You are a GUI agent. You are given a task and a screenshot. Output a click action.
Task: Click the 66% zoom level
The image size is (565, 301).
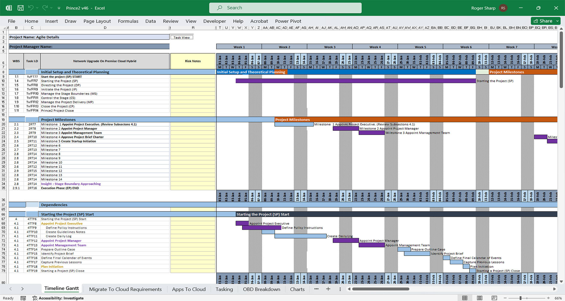click(x=558, y=298)
